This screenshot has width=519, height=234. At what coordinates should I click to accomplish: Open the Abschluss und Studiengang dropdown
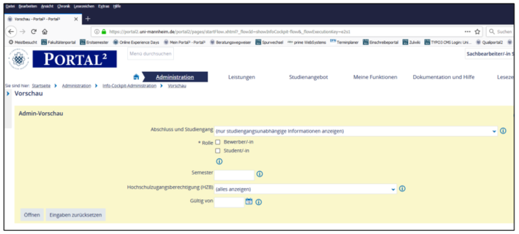click(x=356, y=131)
